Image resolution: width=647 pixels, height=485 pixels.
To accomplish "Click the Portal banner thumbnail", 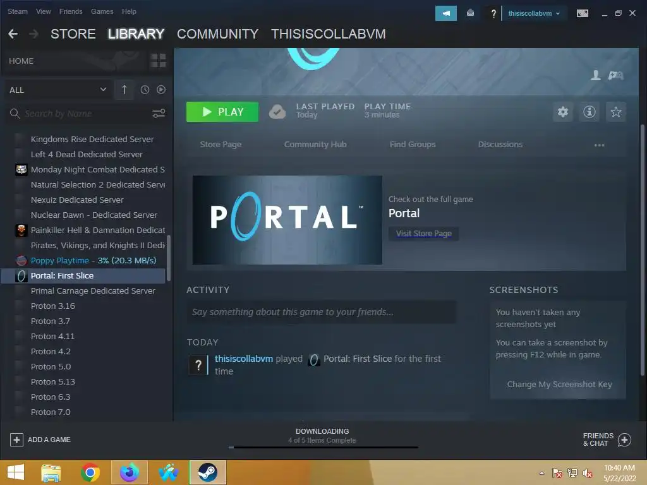I will pos(287,220).
